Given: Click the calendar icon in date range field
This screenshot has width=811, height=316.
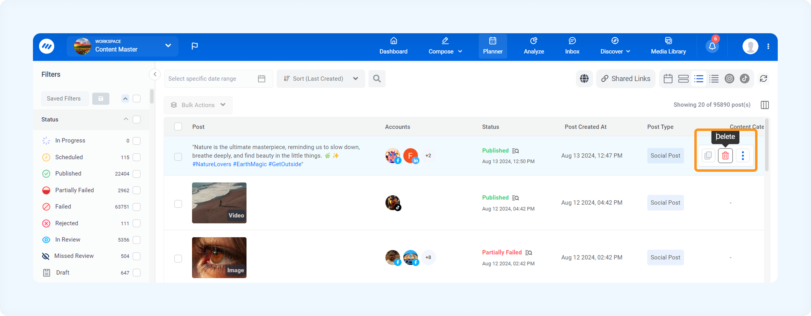Looking at the screenshot, I should [x=262, y=79].
